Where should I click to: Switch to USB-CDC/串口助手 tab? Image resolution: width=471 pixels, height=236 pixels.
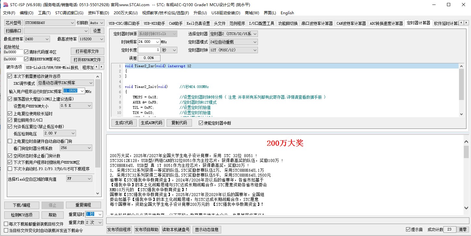coord(124,23)
